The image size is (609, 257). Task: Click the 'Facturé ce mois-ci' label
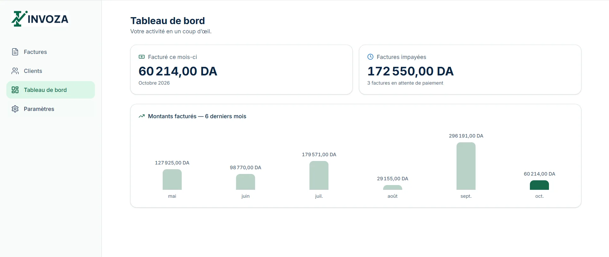[x=173, y=57]
